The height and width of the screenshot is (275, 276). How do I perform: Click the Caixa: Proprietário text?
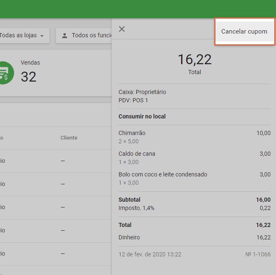coord(142,92)
